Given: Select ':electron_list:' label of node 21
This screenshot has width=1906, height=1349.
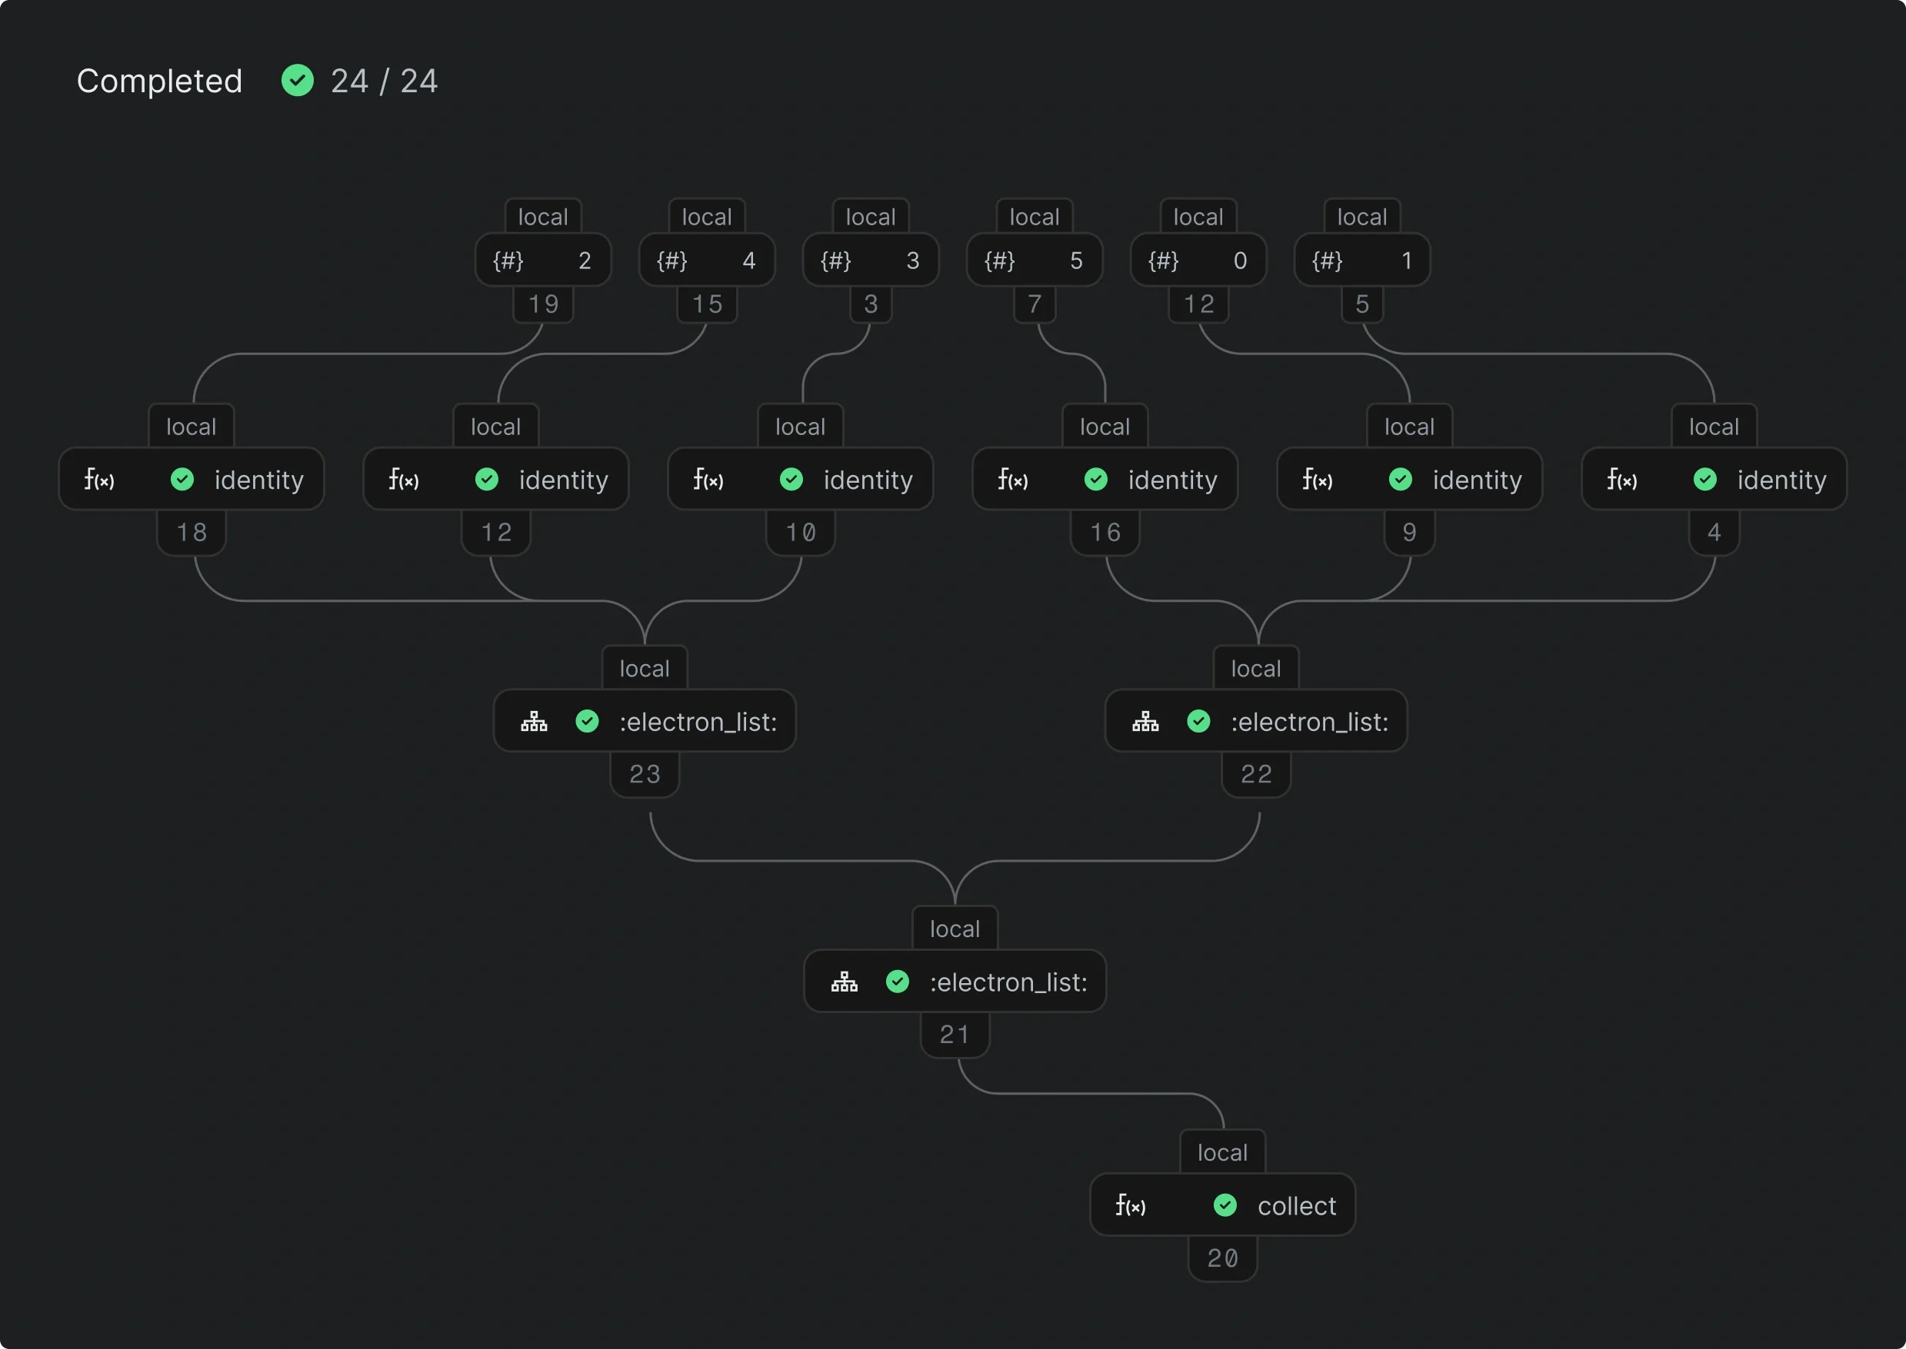Looking at the screenshot, I should 1009,982.
